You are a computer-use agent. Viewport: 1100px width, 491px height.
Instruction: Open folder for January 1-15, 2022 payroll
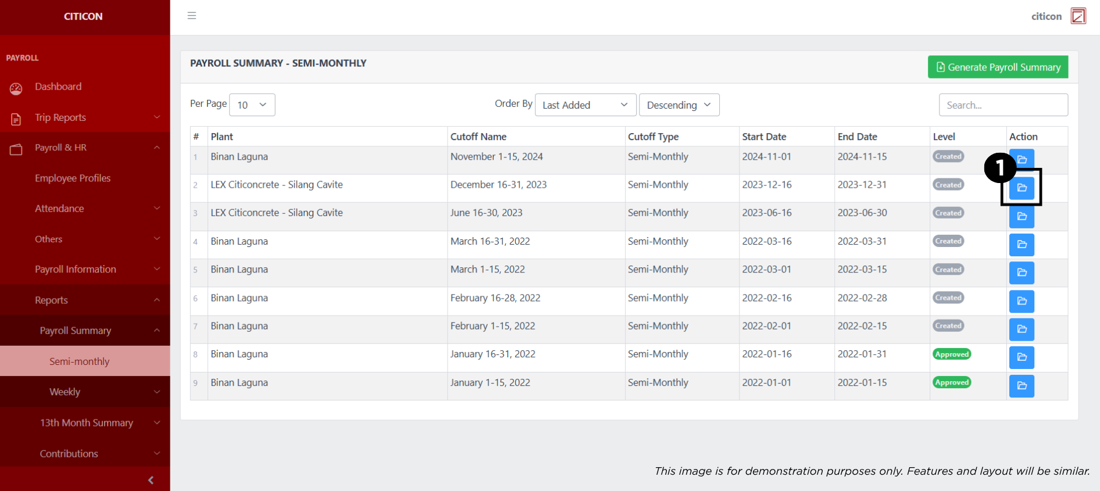pyautogui.click(x=1022, y=386)
